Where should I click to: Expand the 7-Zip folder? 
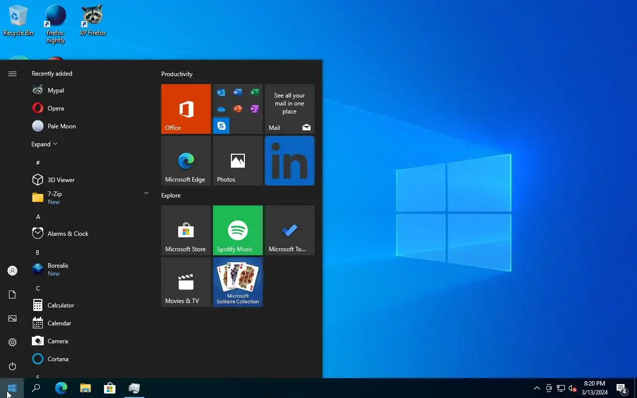91,198
